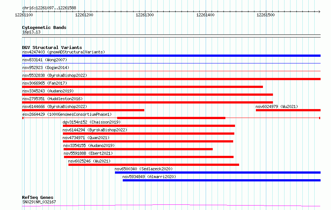This screenshot has height=210, width=331.
Task: Click the nsv5934849 Almarri2020 blue bar
Action: click(x=222, y=180)
